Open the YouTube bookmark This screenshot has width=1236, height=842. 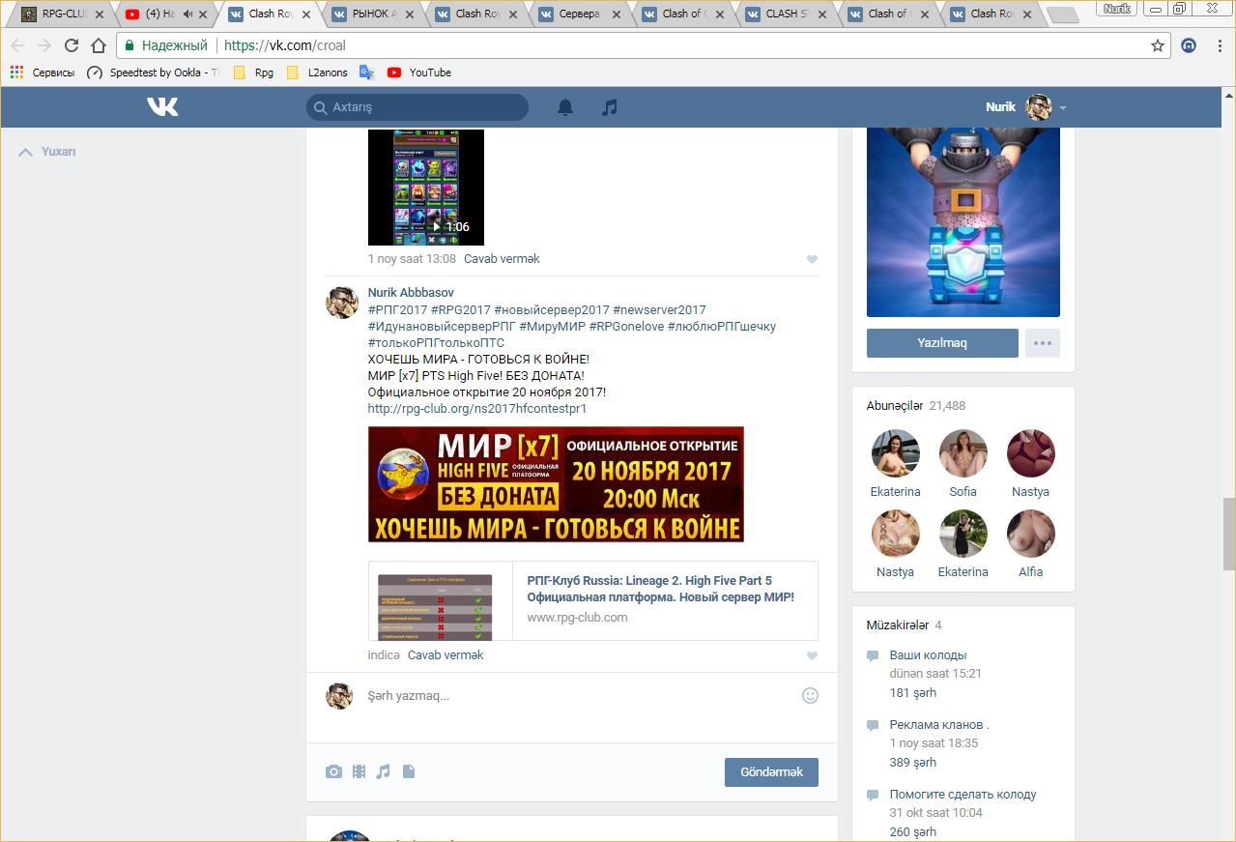(419, 73)
